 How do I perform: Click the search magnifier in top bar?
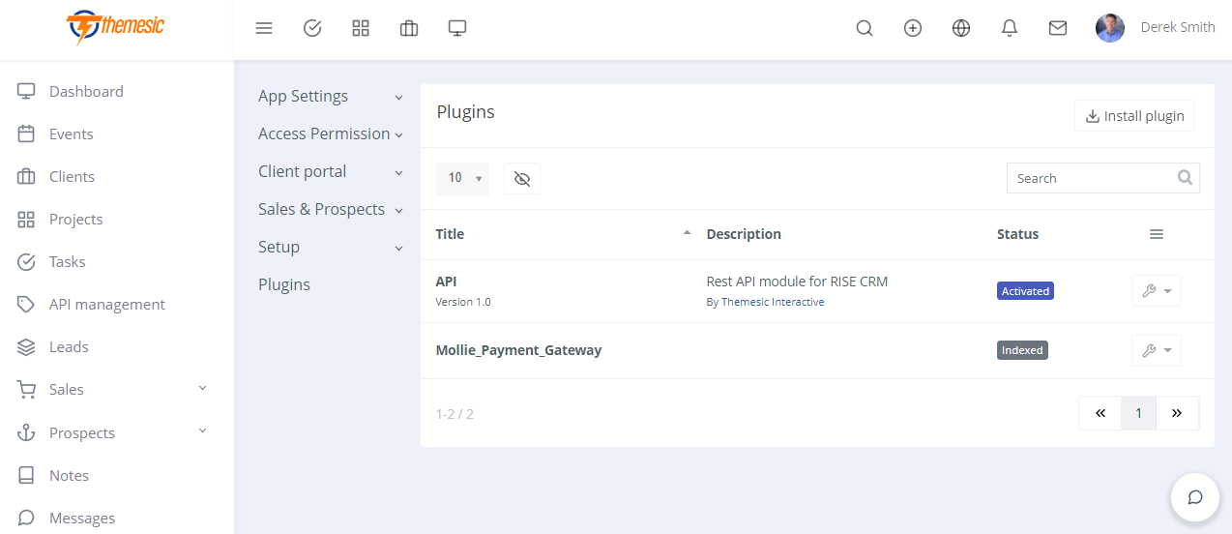[x=865, y=28]
